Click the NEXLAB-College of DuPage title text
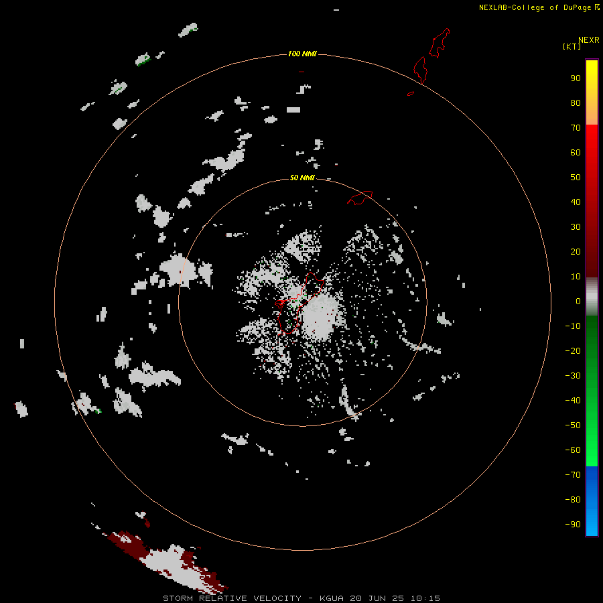Screen dimensions: 603x603 [539, 7]
